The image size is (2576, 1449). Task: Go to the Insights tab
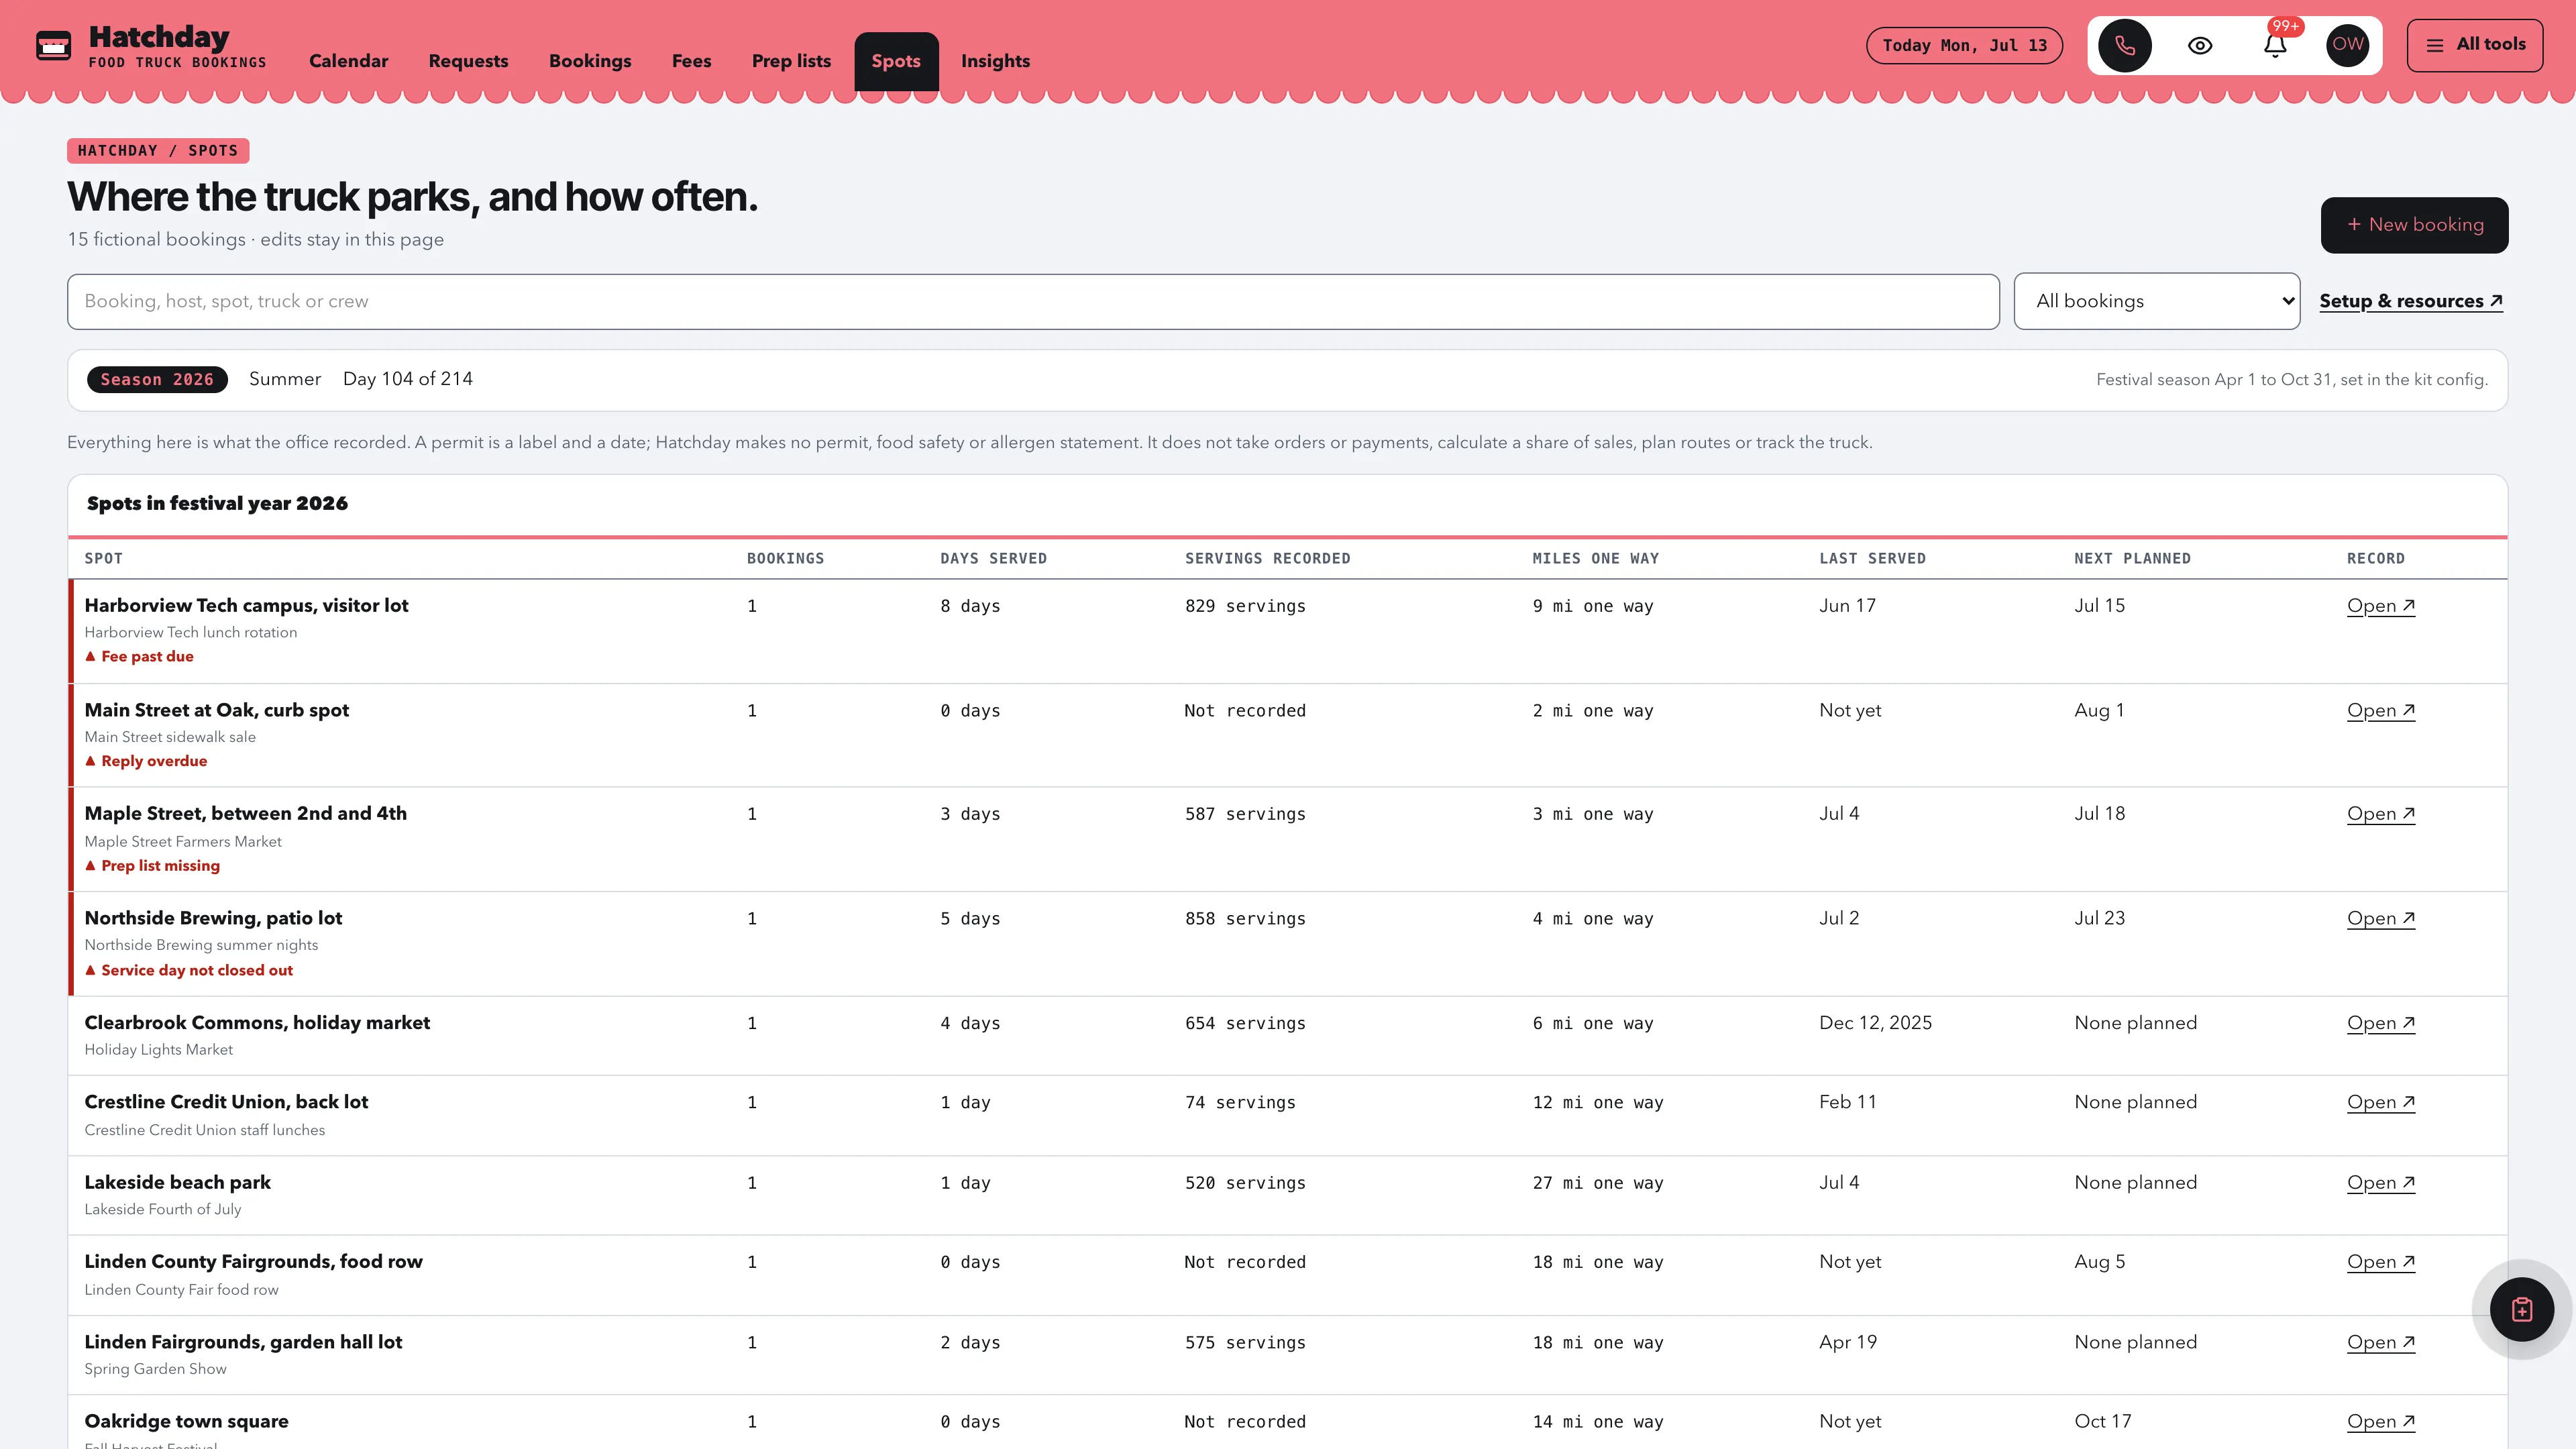(x=995, y=61)
